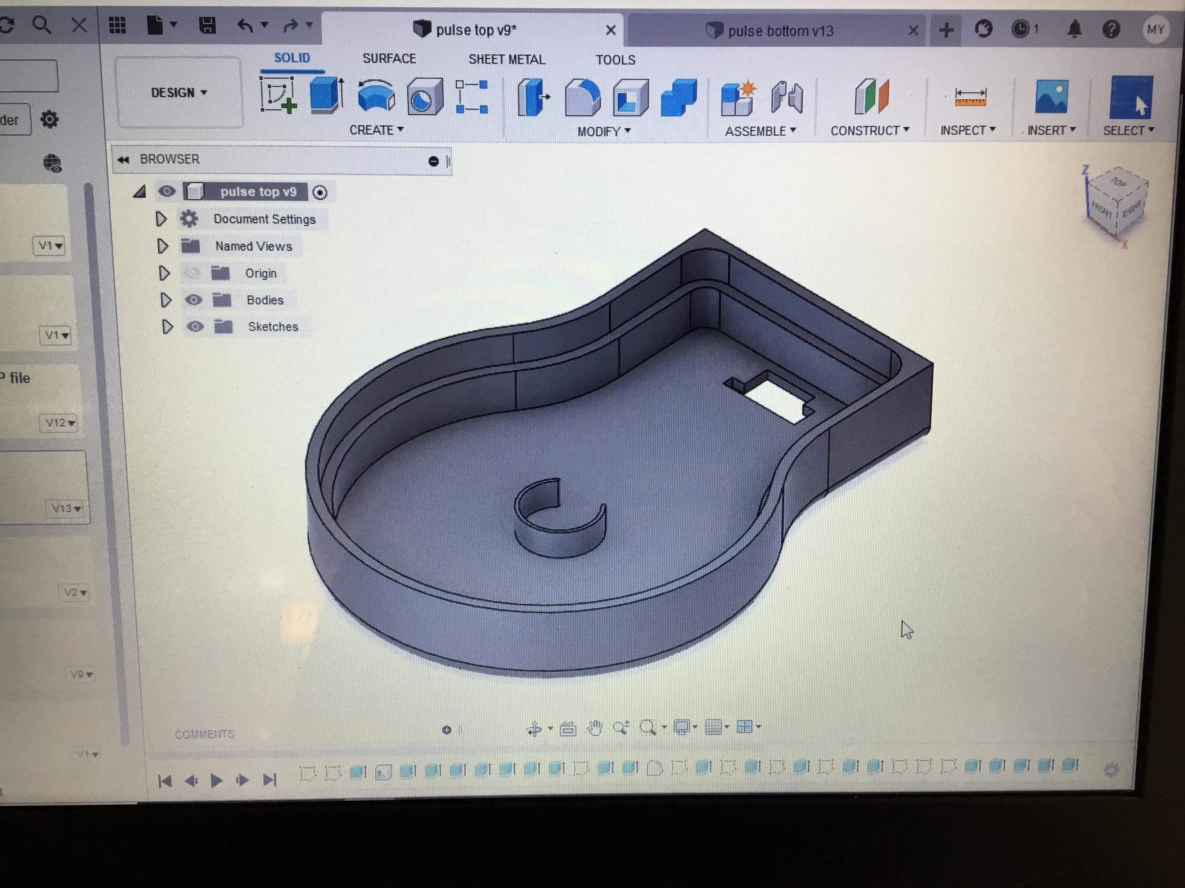Expand the Sketches node
Image resolution: width=1185 pixels, height=888 pixels.
[167, 327]
